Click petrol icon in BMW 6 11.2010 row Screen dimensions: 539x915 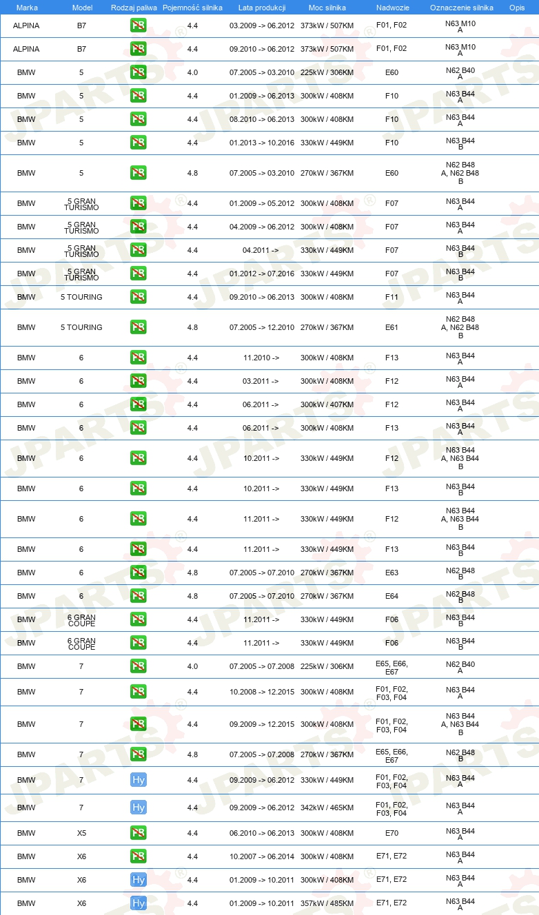click(x=138, y=358)
